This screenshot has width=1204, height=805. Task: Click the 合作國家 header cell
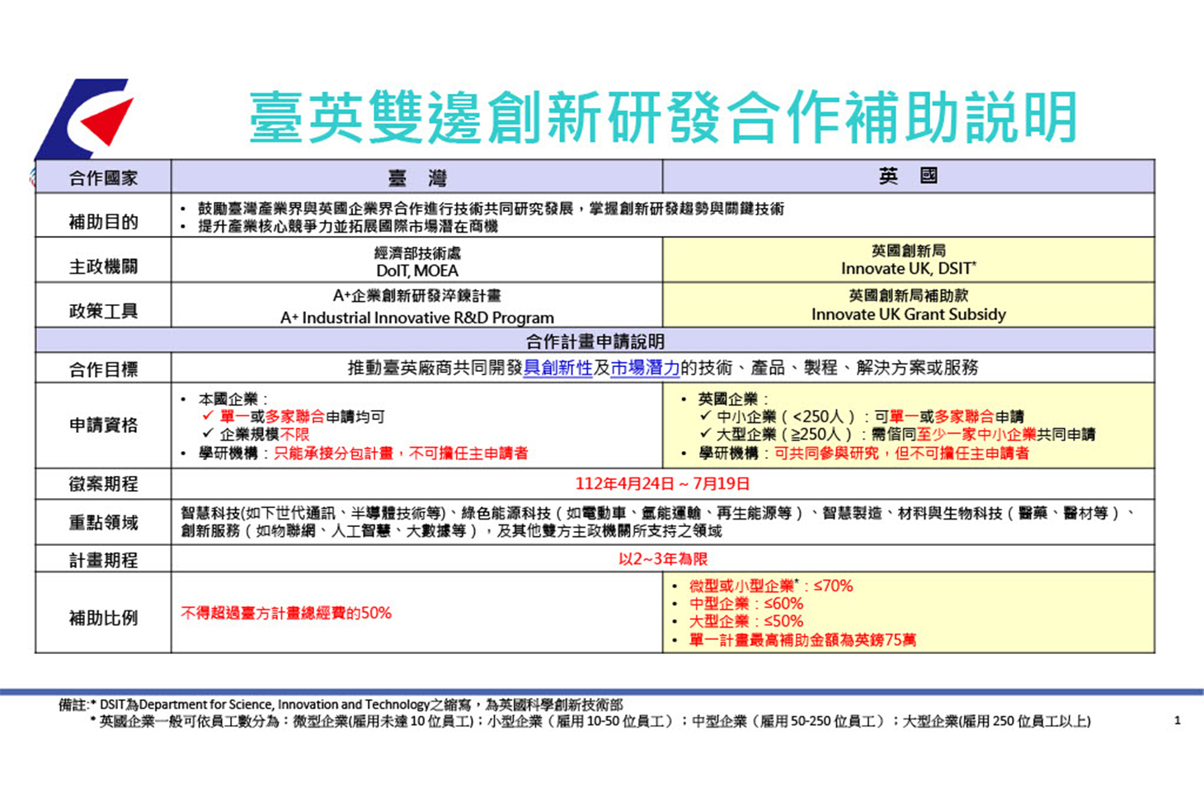[103, 178]
